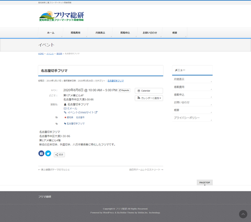The height and width of the screenshot is (222, 251).
Task: Open お問い合わせ in the navigation bar
Action: click(x=150, y=33)
